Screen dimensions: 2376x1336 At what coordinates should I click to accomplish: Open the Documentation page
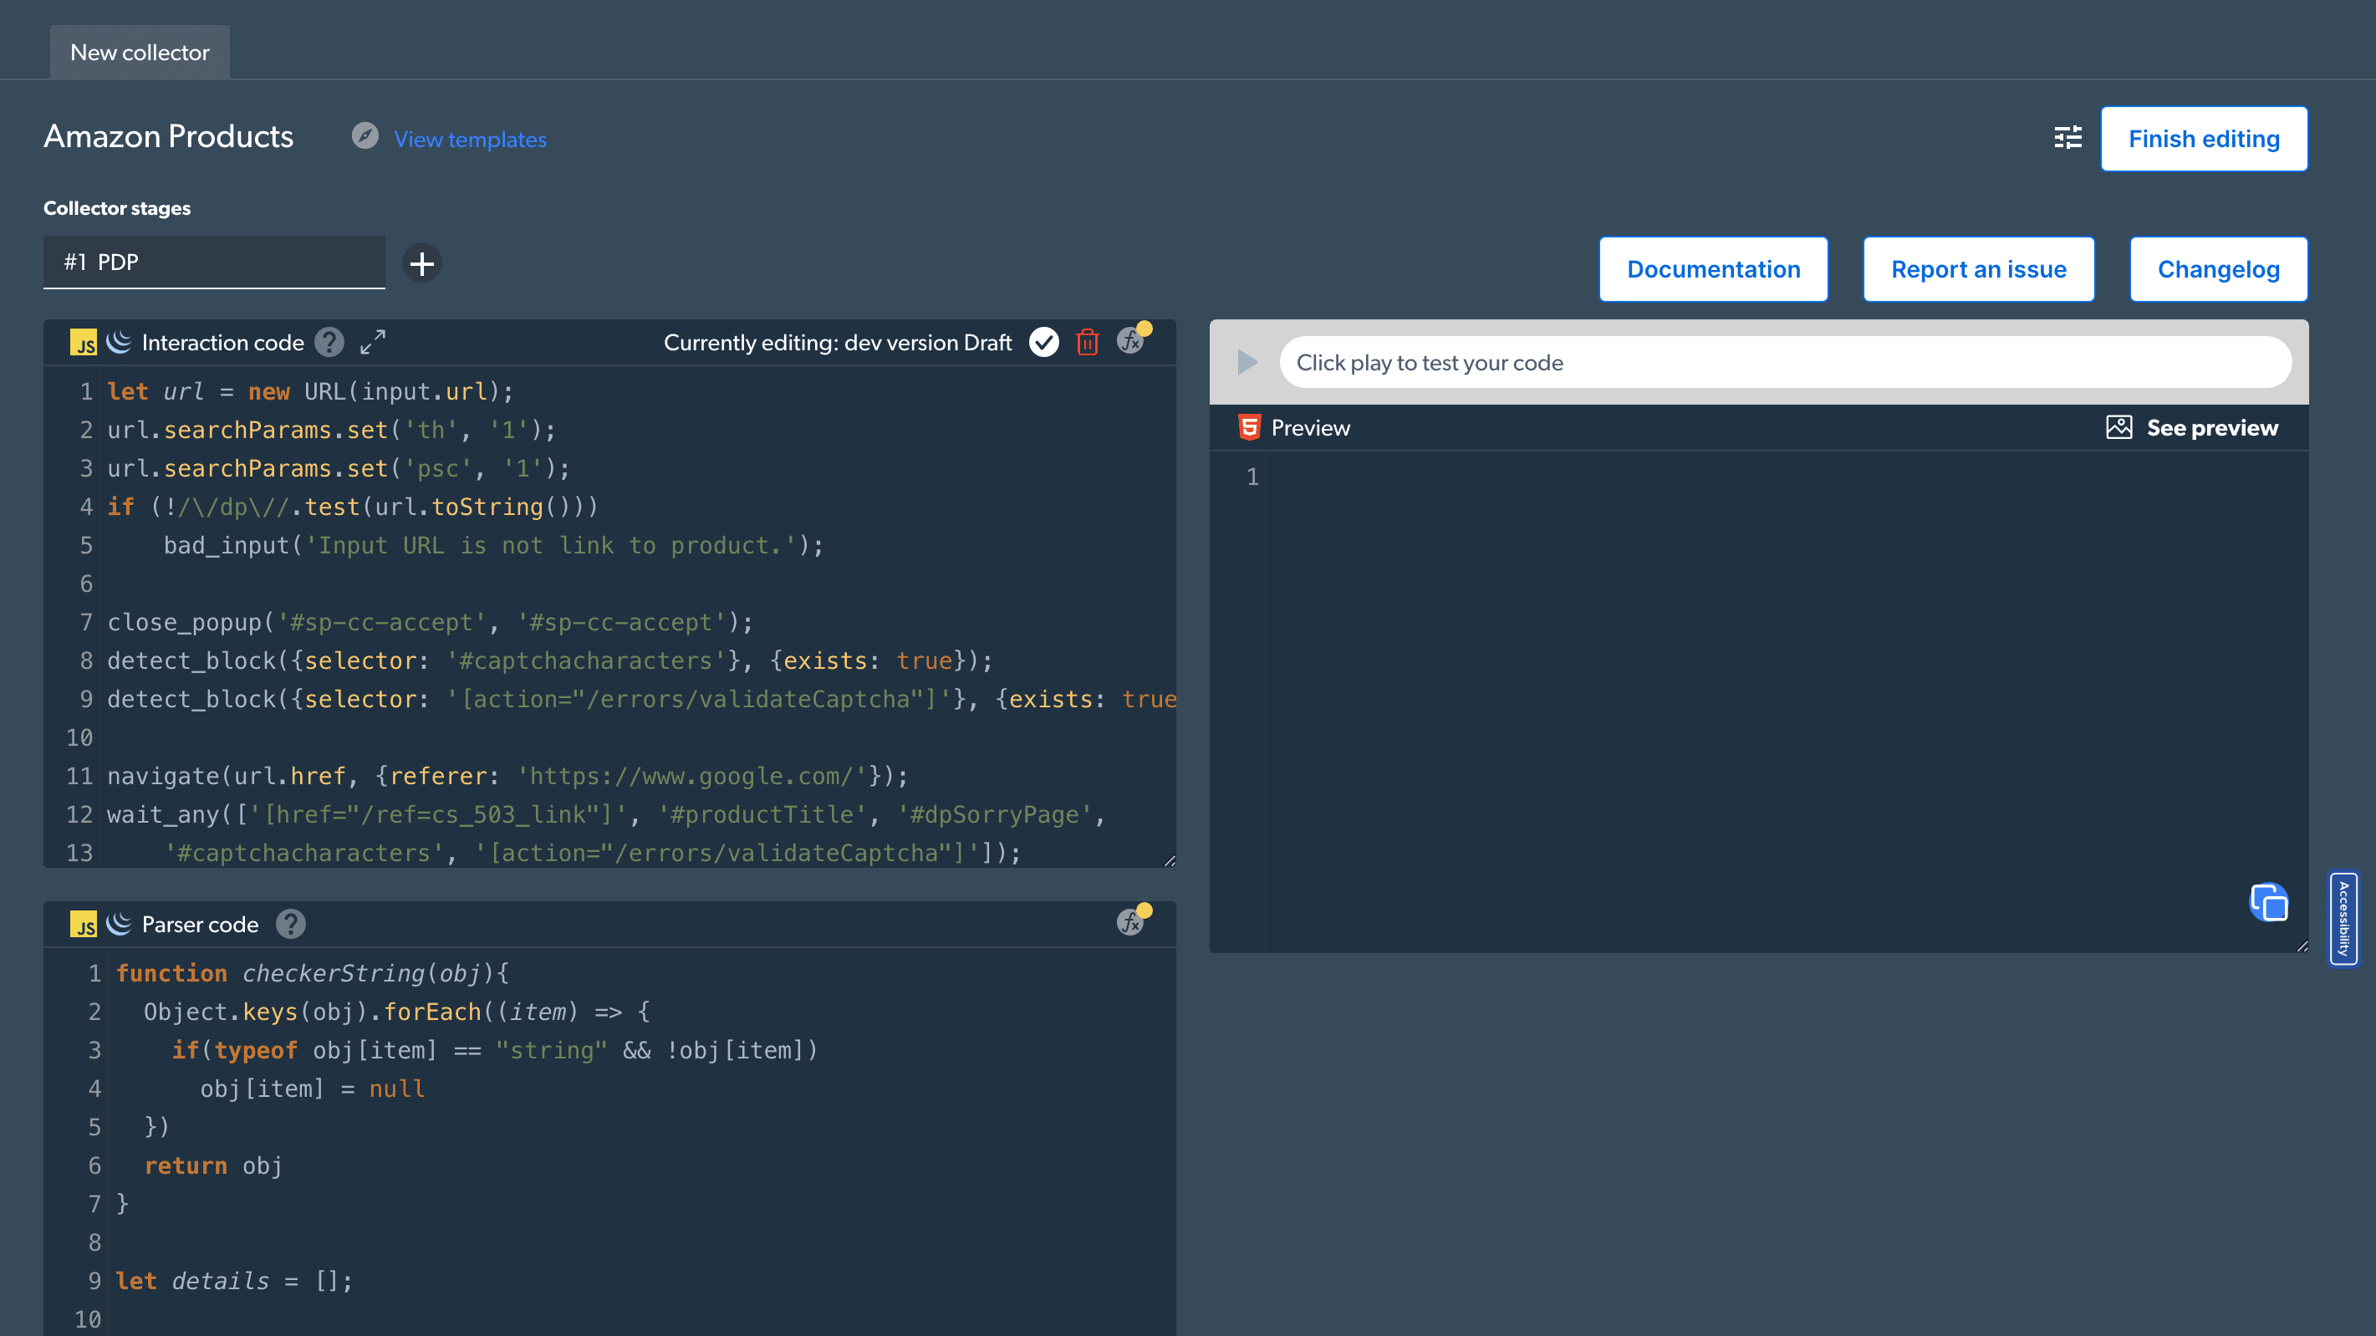click(1713, 268)
